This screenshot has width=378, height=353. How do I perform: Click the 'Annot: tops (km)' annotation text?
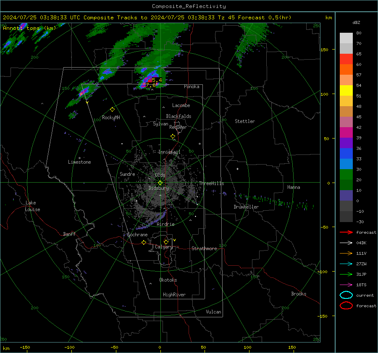coord(29,28)
